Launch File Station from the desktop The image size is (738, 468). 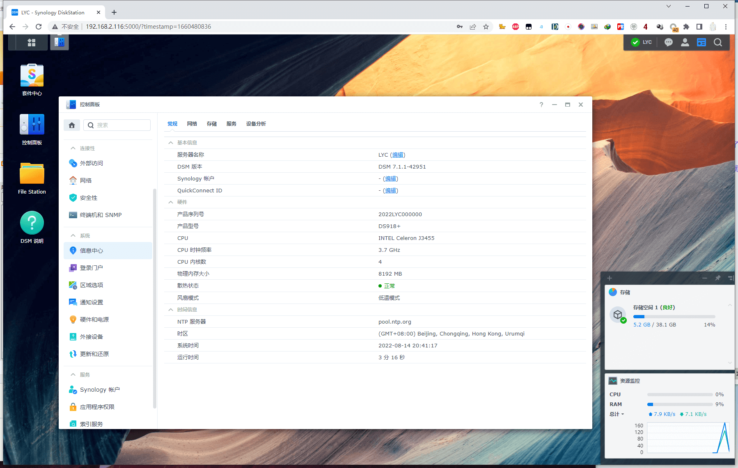tap(32, 178)
